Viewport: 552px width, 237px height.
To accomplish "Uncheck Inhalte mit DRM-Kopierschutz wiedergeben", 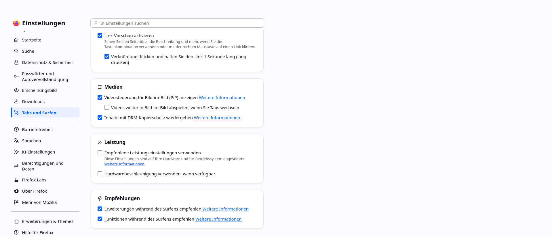I will pos(100,118).
